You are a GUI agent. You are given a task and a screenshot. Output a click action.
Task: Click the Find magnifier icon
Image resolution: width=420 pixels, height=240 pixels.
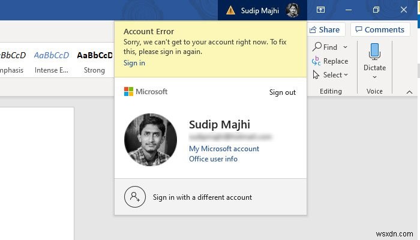point(317,47)
